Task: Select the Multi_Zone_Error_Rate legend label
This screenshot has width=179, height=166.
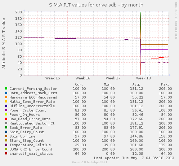Action: (32, 102)
